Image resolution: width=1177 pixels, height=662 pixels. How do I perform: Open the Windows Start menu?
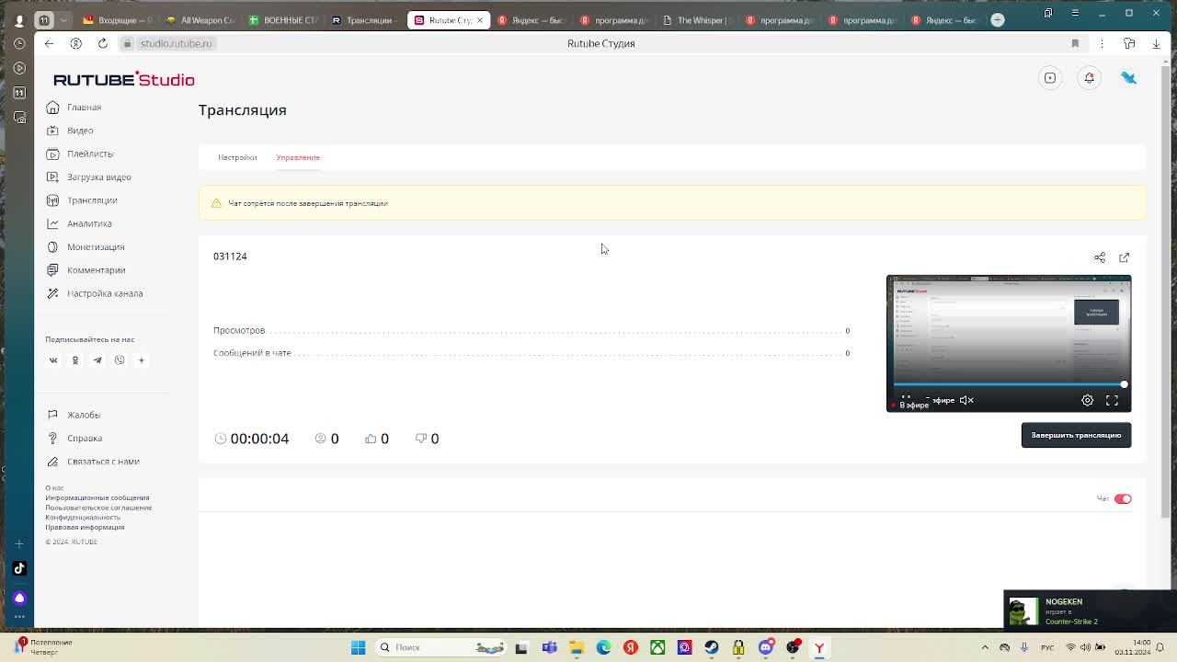(358, 647)
